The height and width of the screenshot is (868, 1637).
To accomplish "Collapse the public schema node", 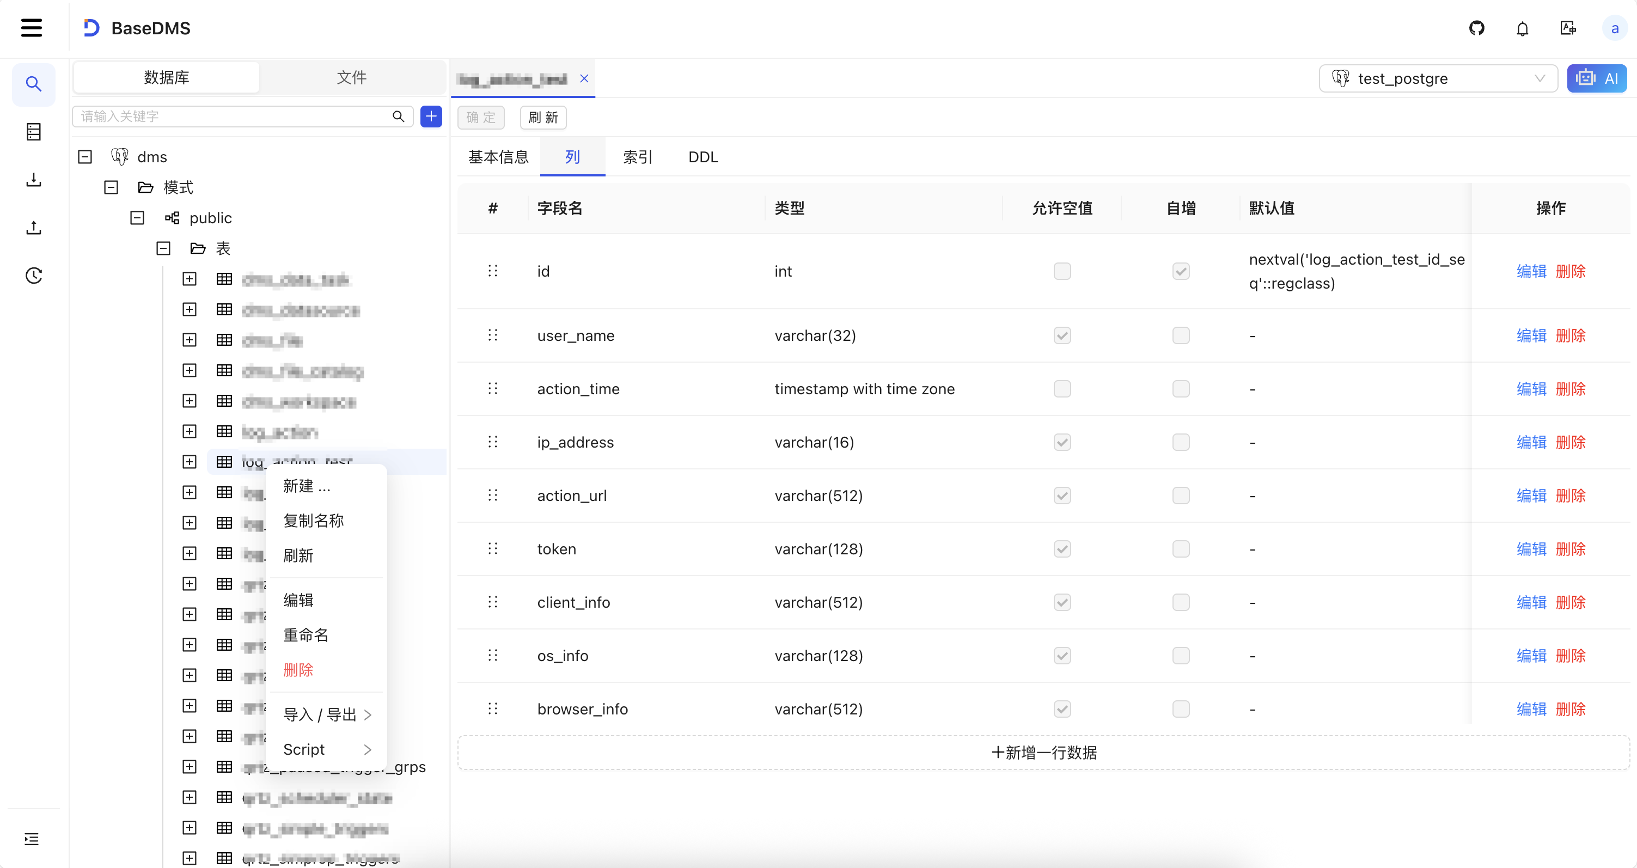I will point(137,217).
